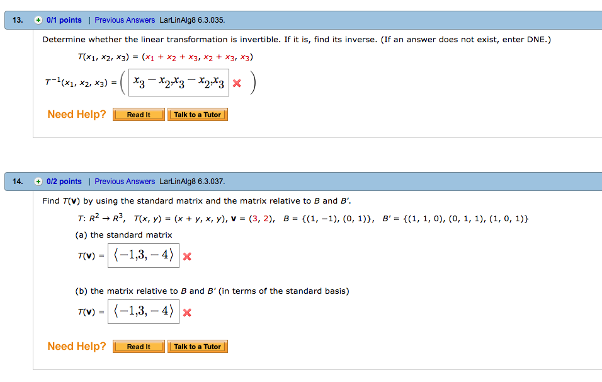
Task: Expand question 13 details with its plus marker
Action: (x=38, y=20)
